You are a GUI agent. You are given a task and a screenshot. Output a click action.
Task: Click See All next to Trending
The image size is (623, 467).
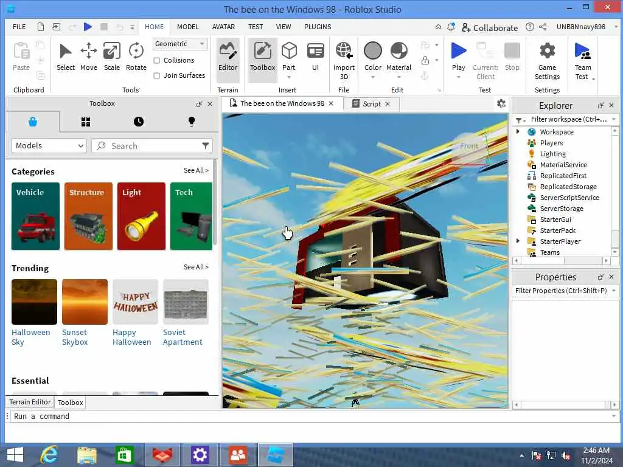click(x=196, y=267)
